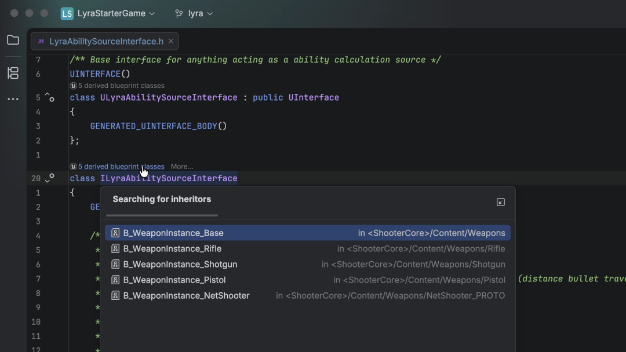626x352 pixels.
Task: Click the .H file type icon on tab
Action: tap(41, 42)
